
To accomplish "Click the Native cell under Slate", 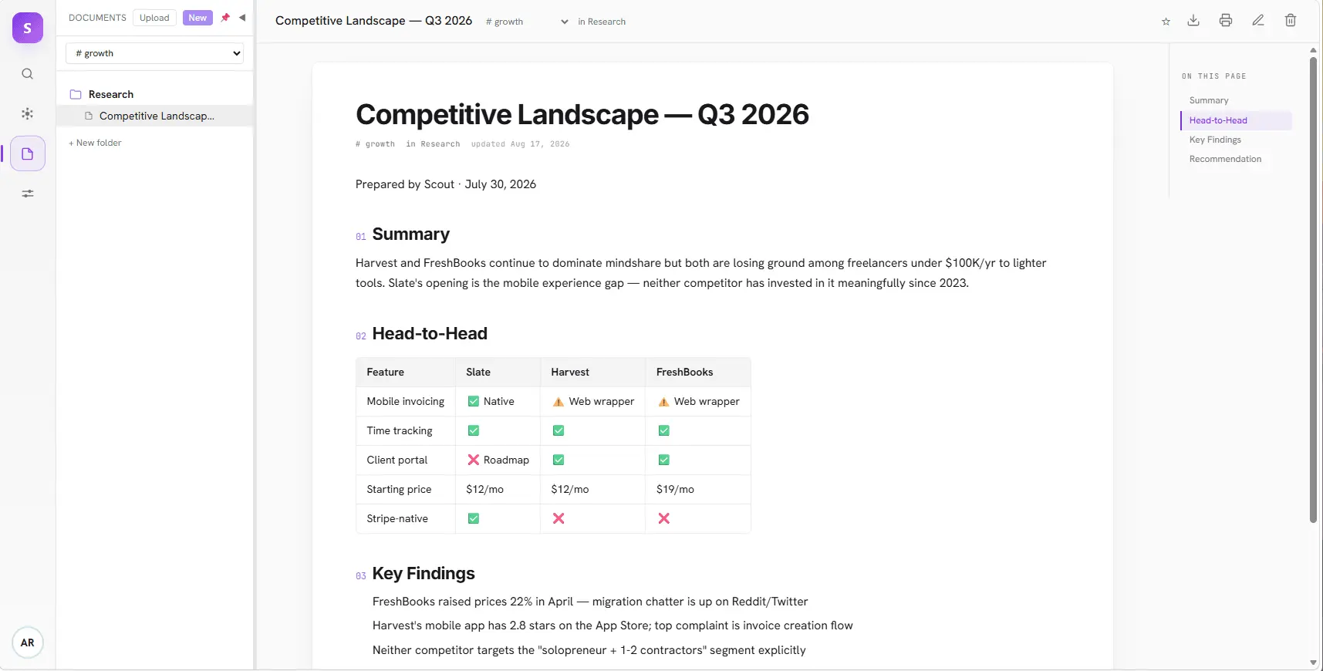I will pyautogui.click(x=498, y=402).
